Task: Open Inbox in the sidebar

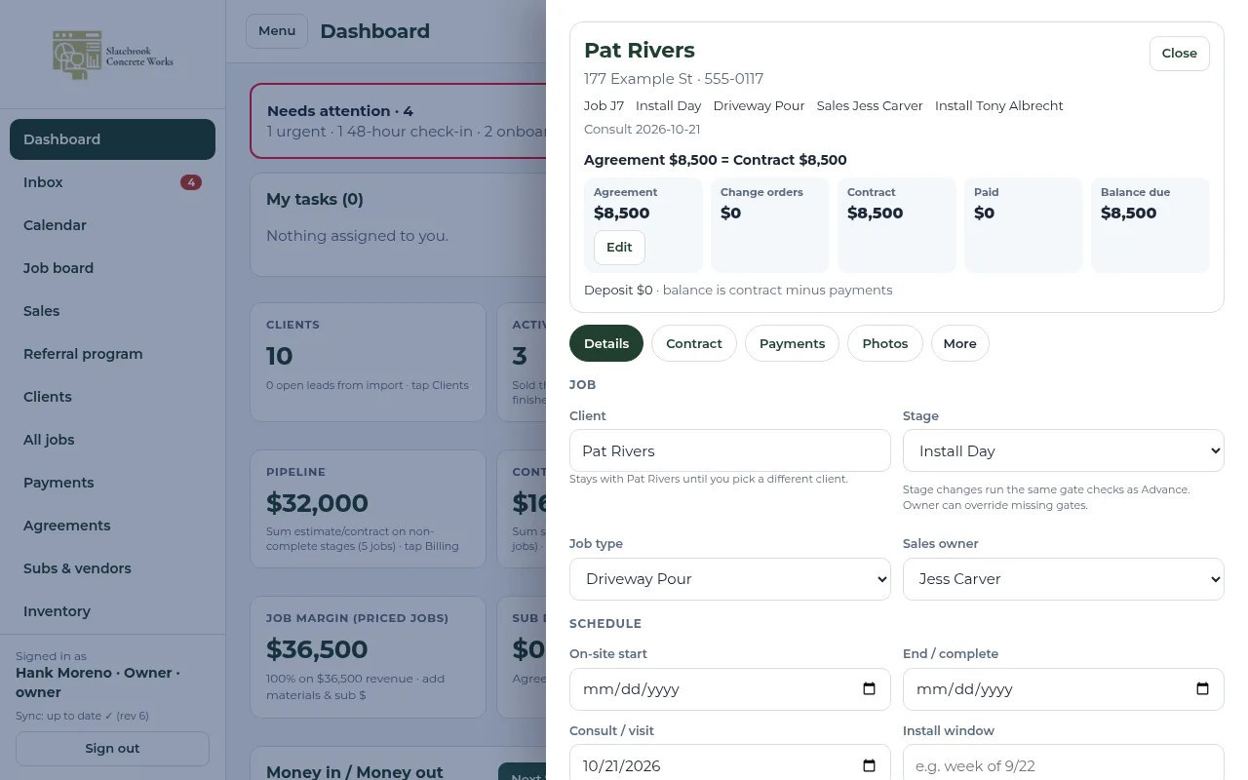Action: 112,182
